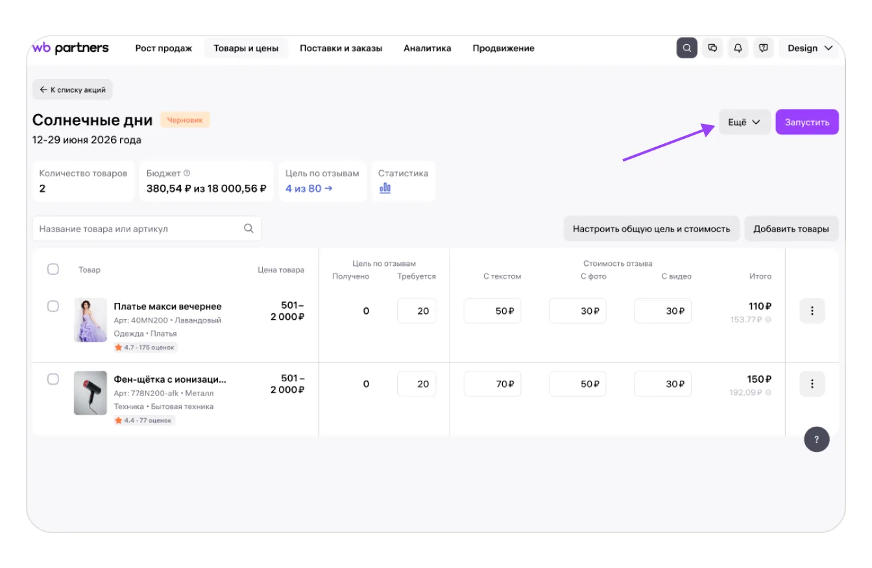Click product title Платье макси вечернее
The width and height of the screenshot is (872, 568).
(x=167, y=306)
